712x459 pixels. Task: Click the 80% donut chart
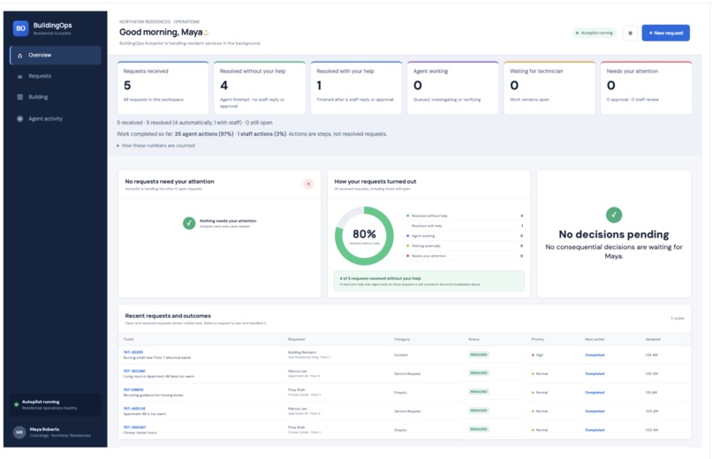[364, 236]
